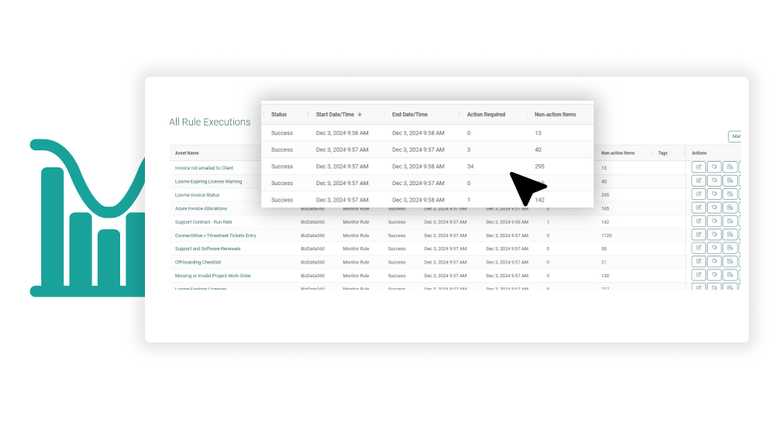Click tag icon for Invoice not emailed to Client
The image size is (779, 433).
pos(715,167)
